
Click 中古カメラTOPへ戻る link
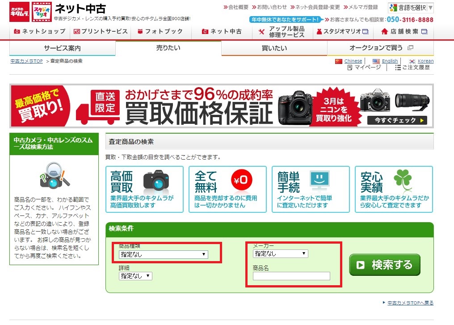click(410, 303)
